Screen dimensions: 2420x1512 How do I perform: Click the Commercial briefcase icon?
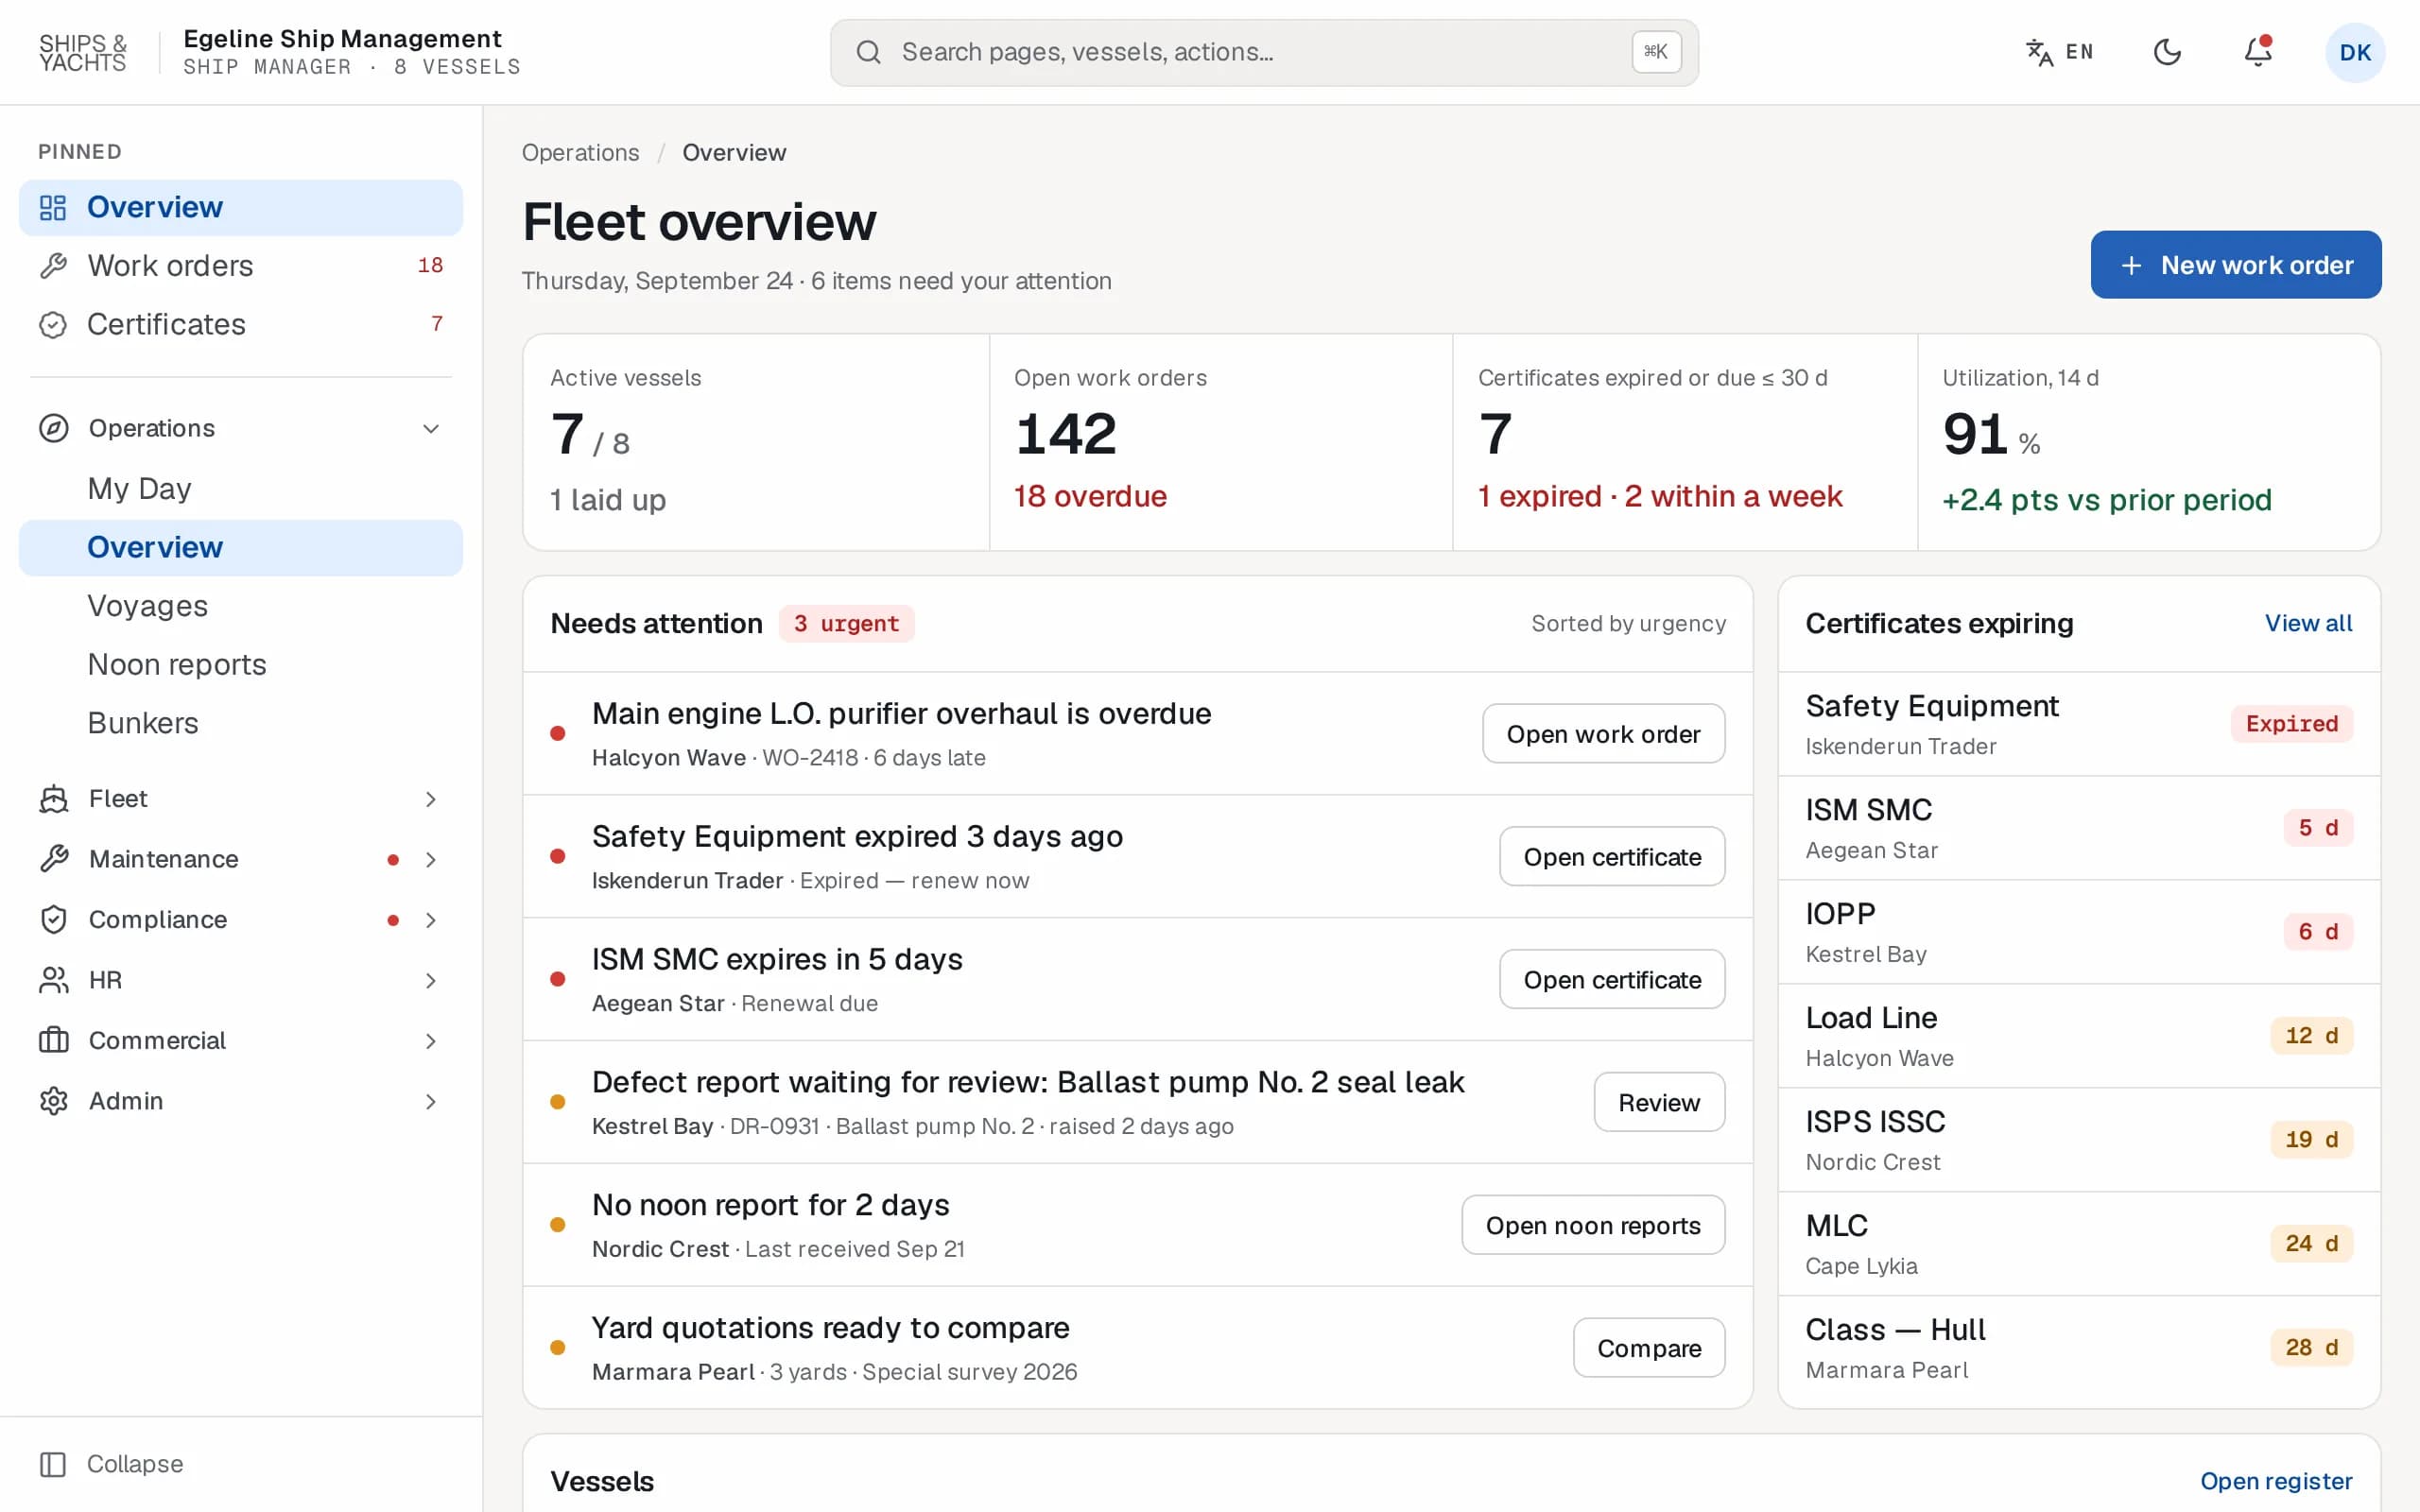[53, 1040]
